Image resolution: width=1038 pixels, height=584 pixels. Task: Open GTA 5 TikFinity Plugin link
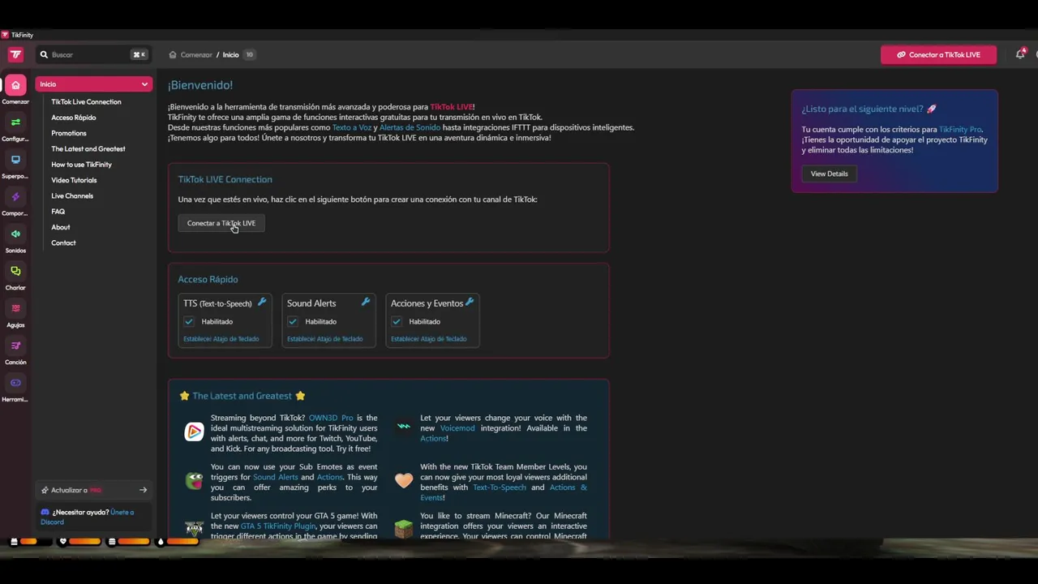click(278, 526)
